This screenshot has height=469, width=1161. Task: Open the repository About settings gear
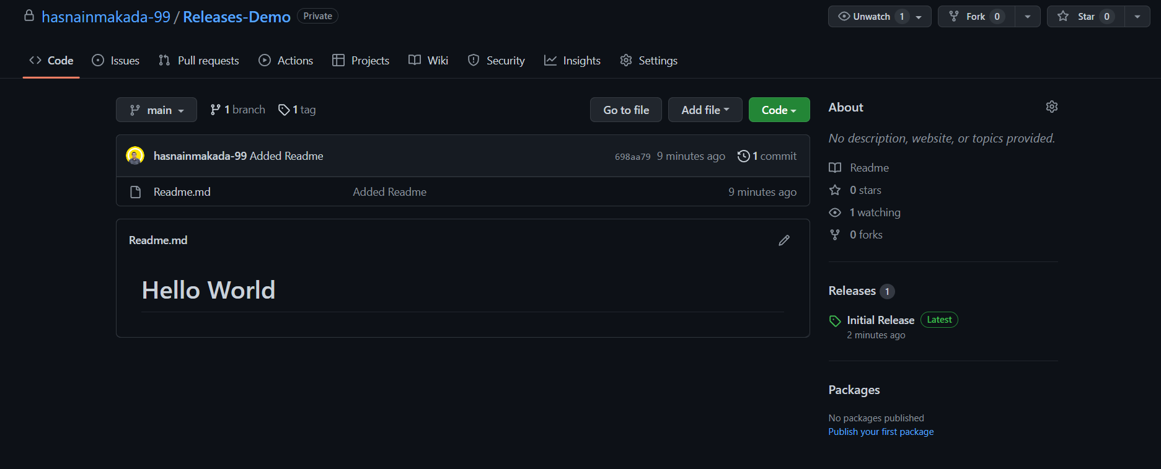pyautogui.click(x=1052, y=107)
